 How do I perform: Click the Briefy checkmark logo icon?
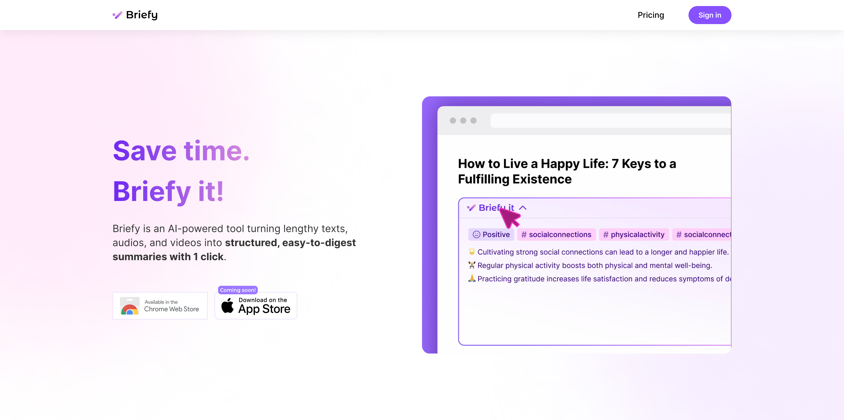tap(117, 15)
